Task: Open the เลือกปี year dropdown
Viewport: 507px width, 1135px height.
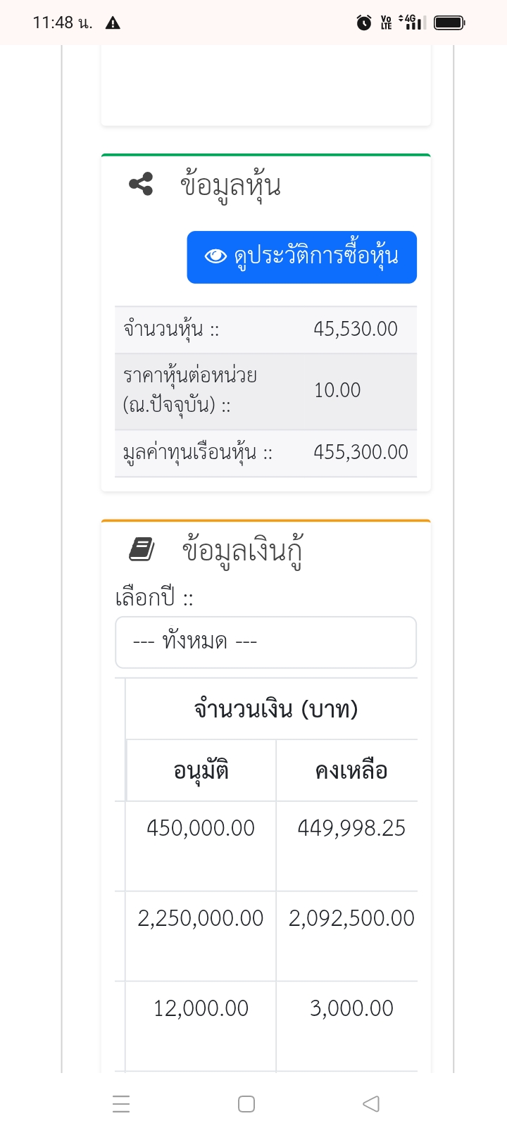Action: pyautogui.click(x=265, y=642)
